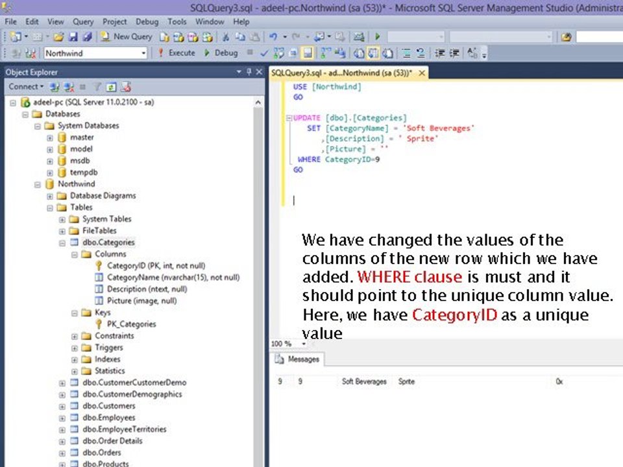Click the green Start arrow icon
The width and height of the screenshot is (623, 467).
point(378,37)
